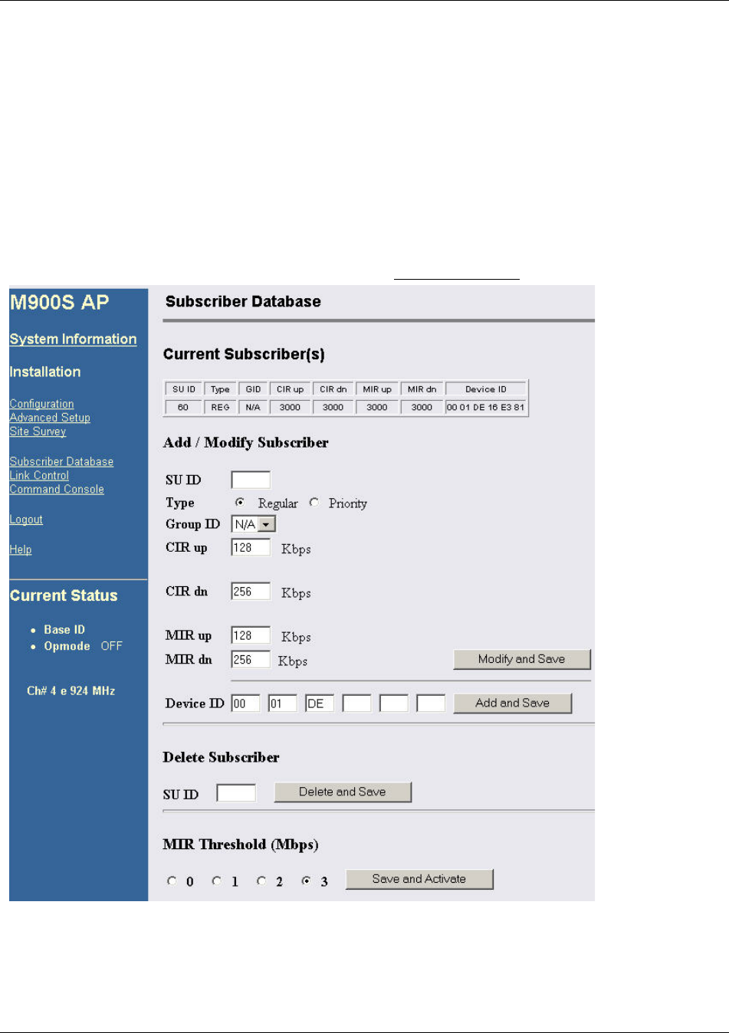This screenshot has width=729, height=1033.
Task: Click the MIR dn input field
Action: 251,660
